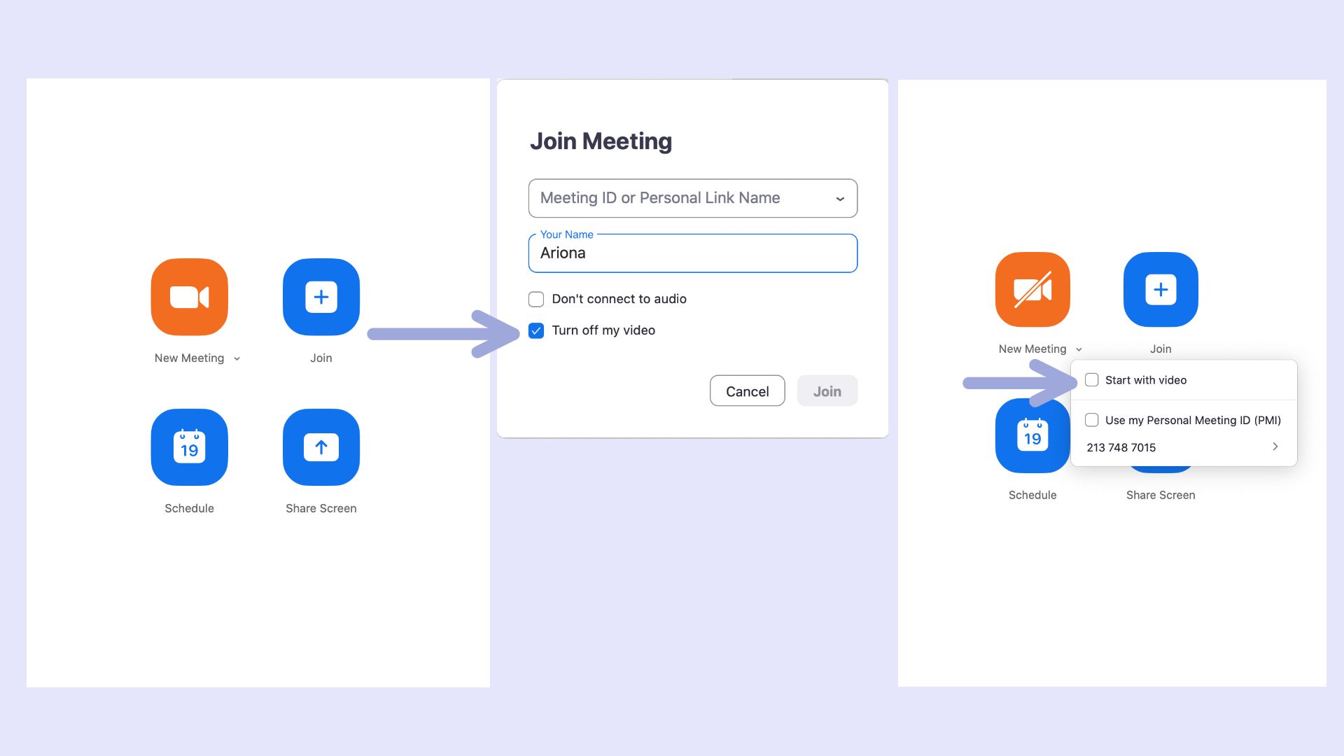
Task: Expand the 213 748 7015 PMI submenu arrow
Action: coord(1275,447)
